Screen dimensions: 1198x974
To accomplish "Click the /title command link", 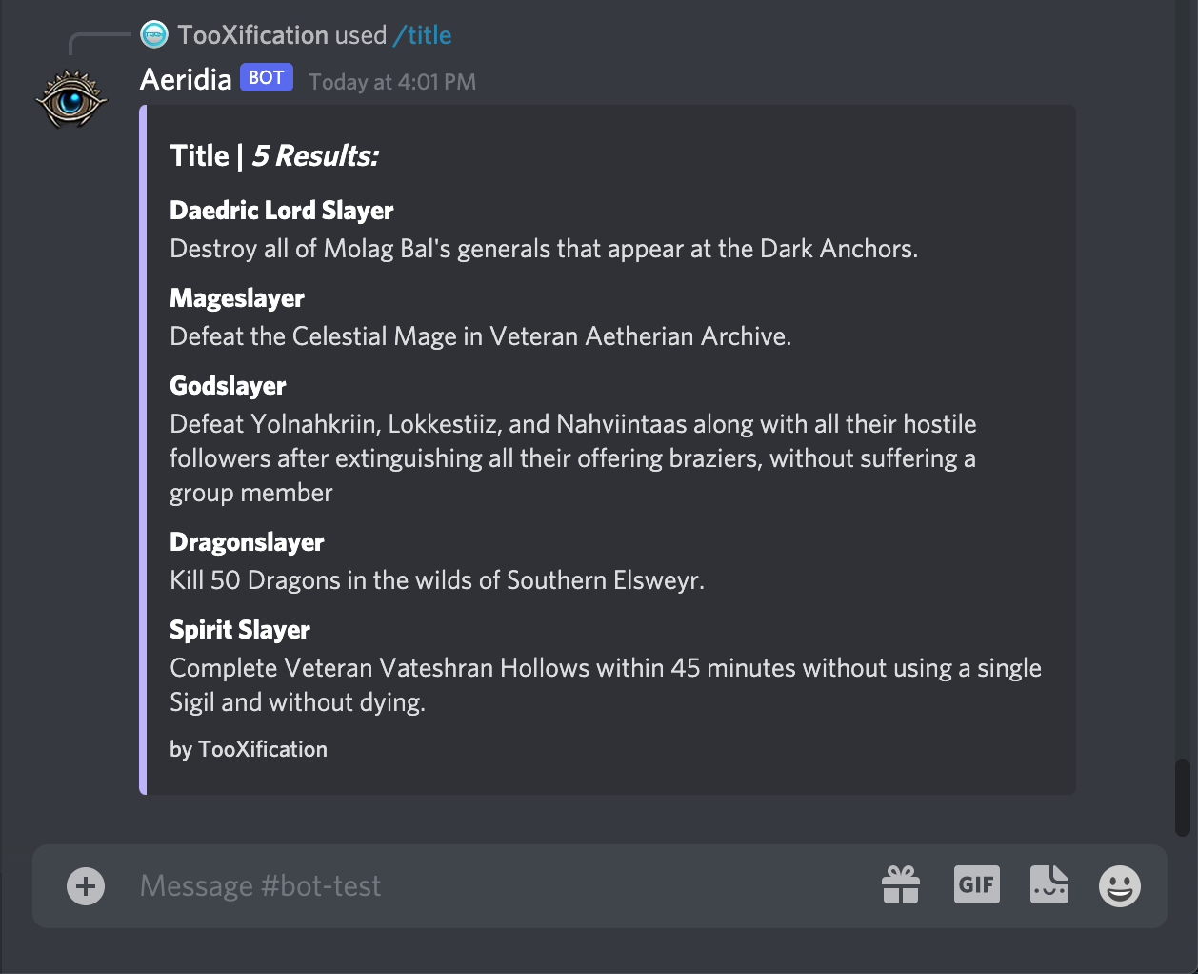I will pos(423,35).
